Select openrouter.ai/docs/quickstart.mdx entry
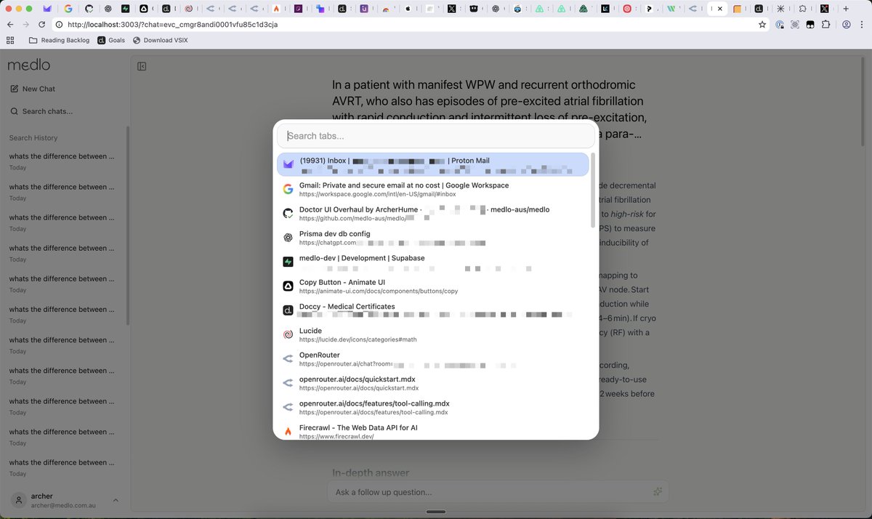Screen dimensions: 872x519 pos(433,383)
